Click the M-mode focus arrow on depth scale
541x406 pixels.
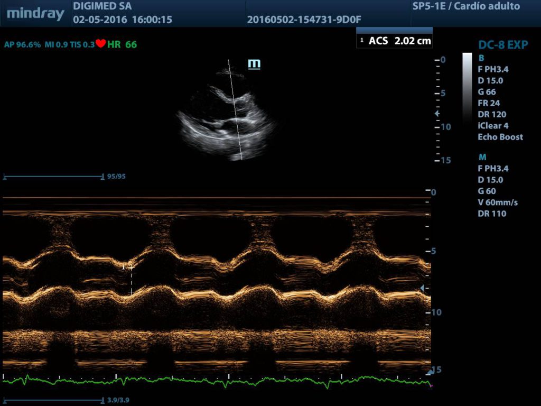coord(422,288)
